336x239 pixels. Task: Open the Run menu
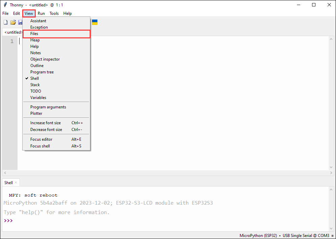coord(41,13)
